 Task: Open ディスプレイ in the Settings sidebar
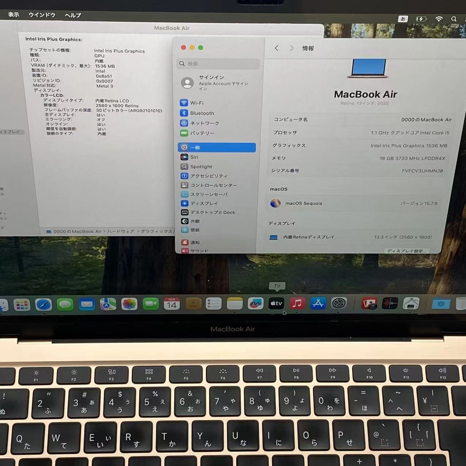(218, 203)
